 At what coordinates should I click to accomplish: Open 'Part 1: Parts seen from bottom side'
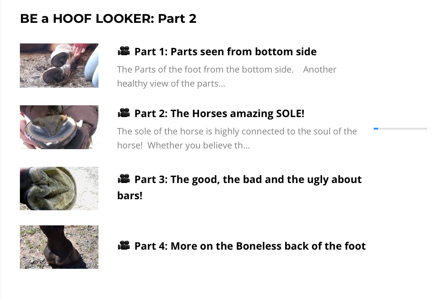(225, 52)
